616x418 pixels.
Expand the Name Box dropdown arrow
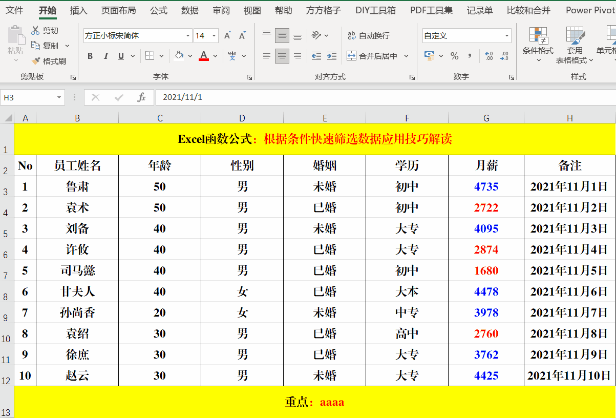(x=59, y=97)
